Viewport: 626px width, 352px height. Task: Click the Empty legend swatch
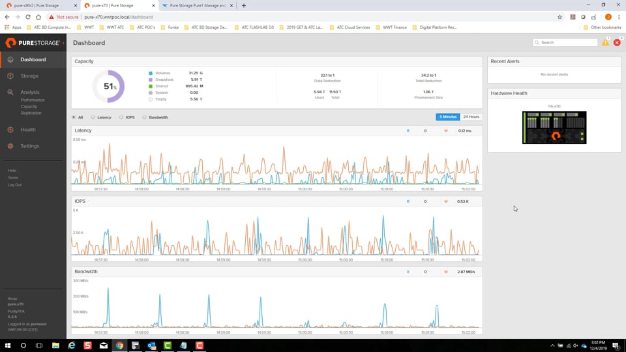[151, 99]
